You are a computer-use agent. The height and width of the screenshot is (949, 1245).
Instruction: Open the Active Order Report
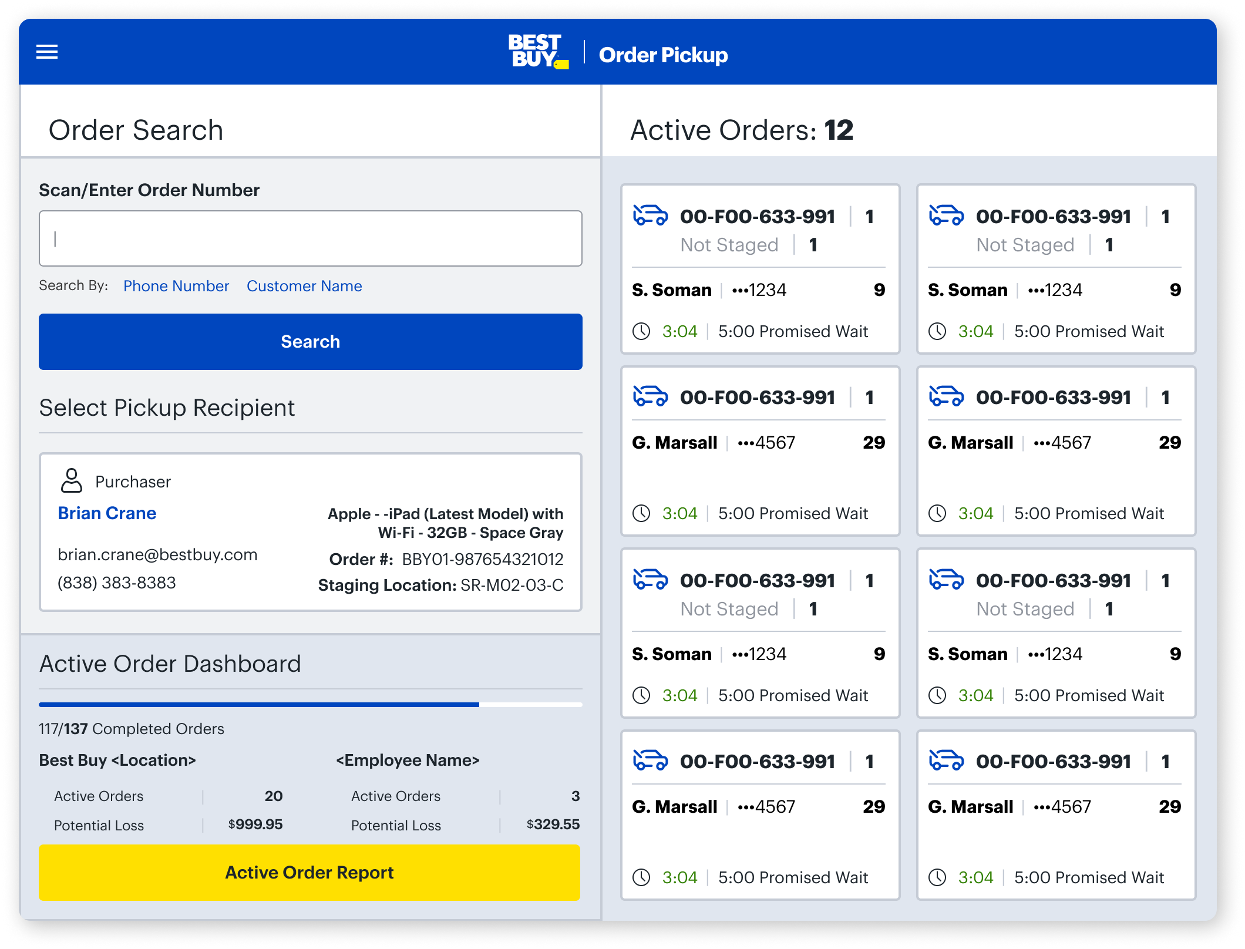[x=309, y=872]
